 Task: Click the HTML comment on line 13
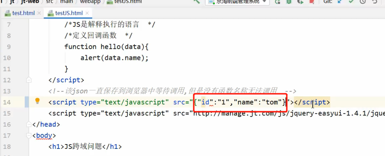pyautogui.click(x=172, y=91)
